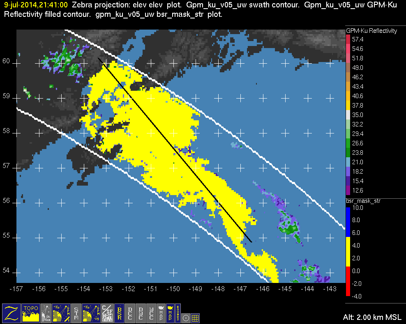The width and height of the screenshot is (406, 324).
Task: Click the longitude label -146
Action: [263, 289]
